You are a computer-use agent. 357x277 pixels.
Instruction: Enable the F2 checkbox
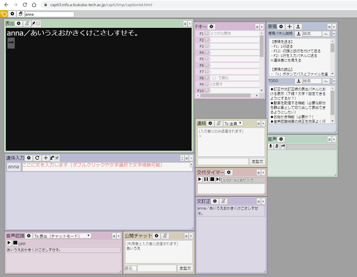point(206,40)
